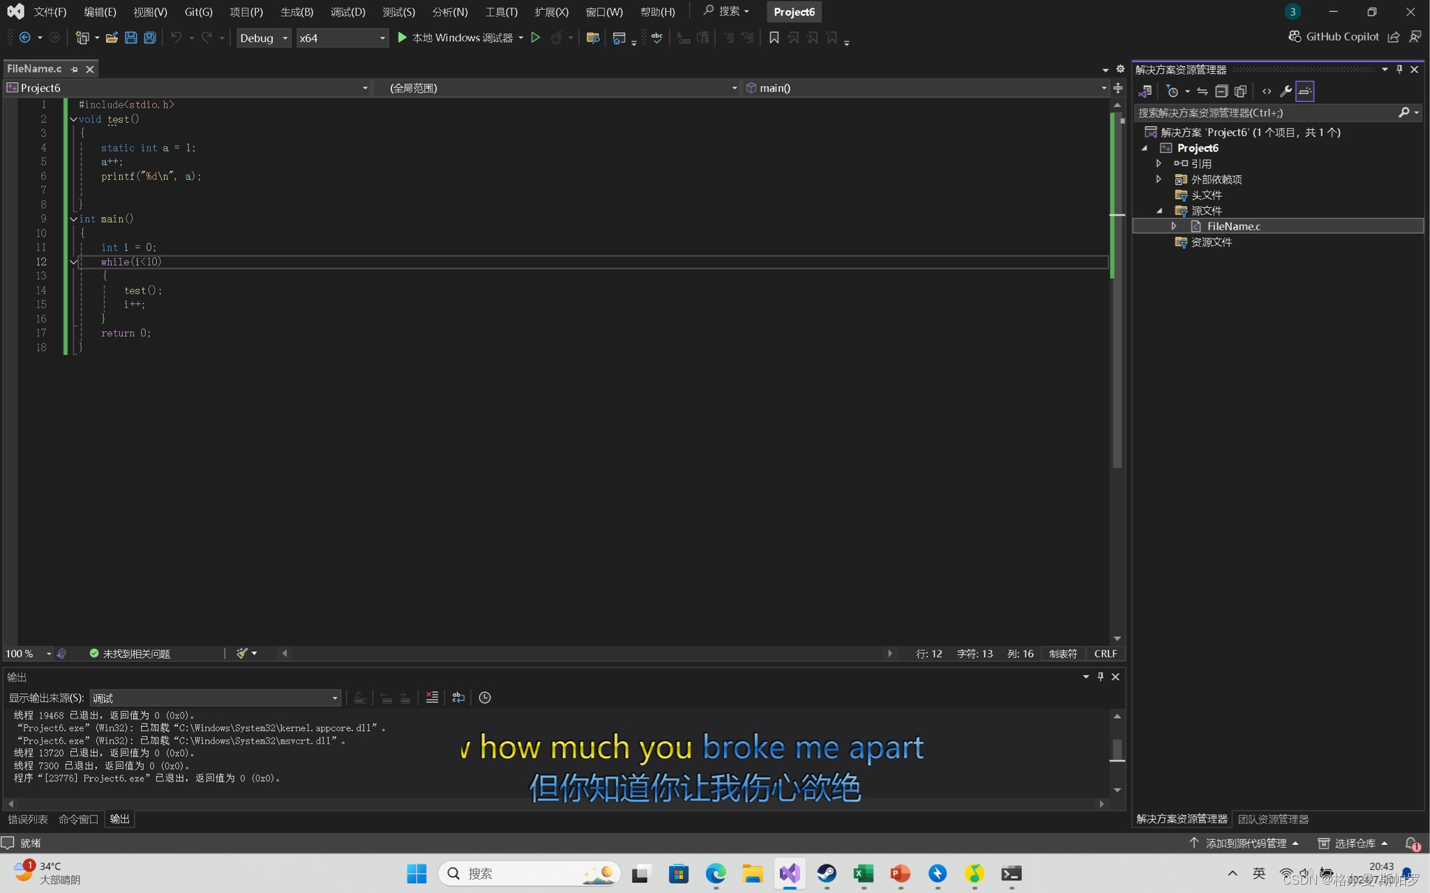Select FileName.c in Solution Explorer
1430x893 pixels.
pyautogui.click(x=1233, y=226)
